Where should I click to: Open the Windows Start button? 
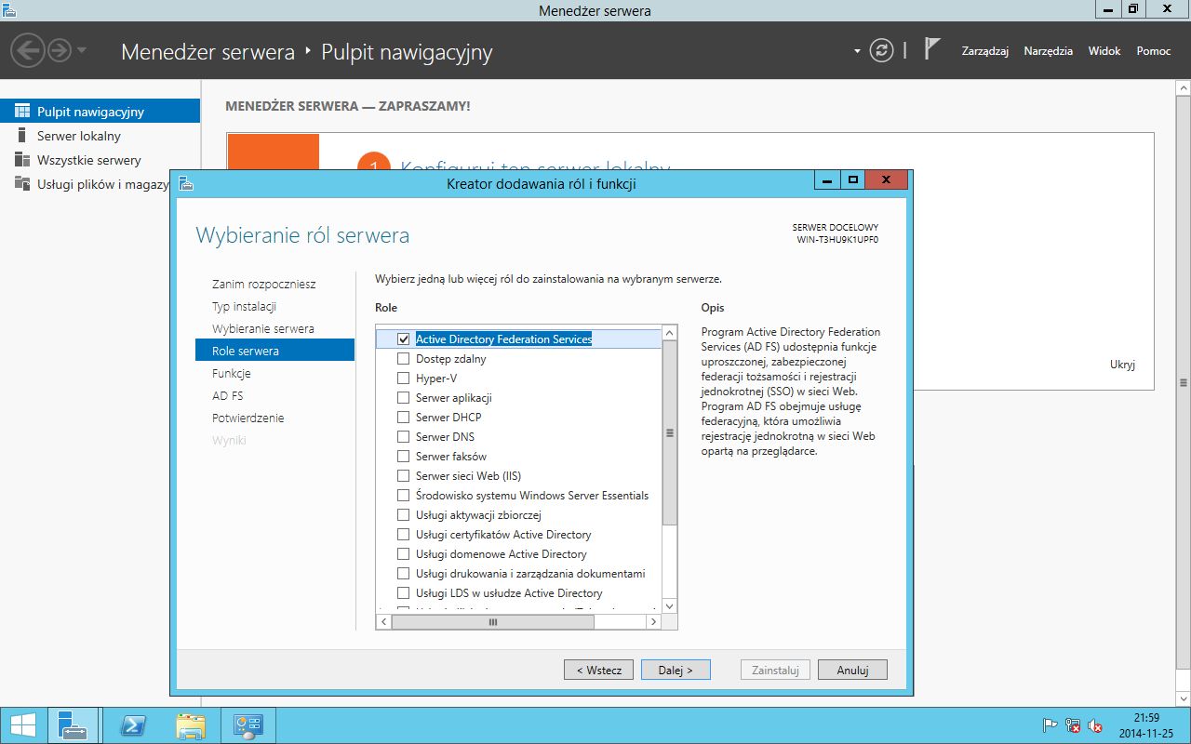(22, 725)
